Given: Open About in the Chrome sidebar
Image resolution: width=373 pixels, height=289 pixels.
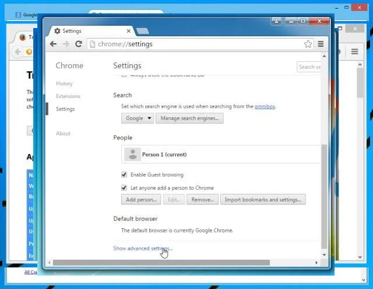Looking at the screenshot, I should coord(64,134).
